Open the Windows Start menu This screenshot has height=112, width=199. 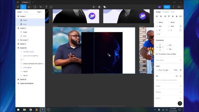click(18, 110)
